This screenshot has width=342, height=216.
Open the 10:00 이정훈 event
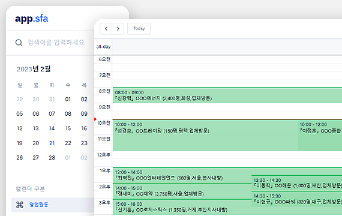[x=320, y=135]
